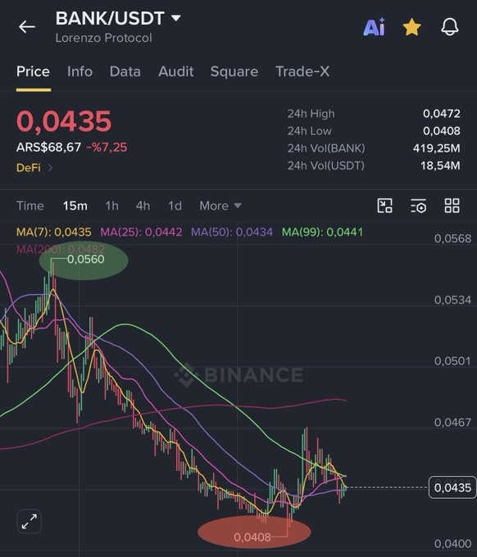Screen dimensions: 477x557
Task: Click the 24h Low value 0,0408
Action: pyautogui.click(x=442, y=131)
